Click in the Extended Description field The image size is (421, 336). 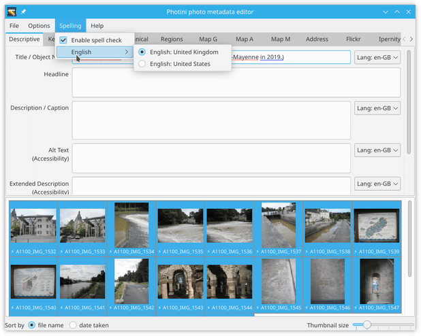(211, 186)
